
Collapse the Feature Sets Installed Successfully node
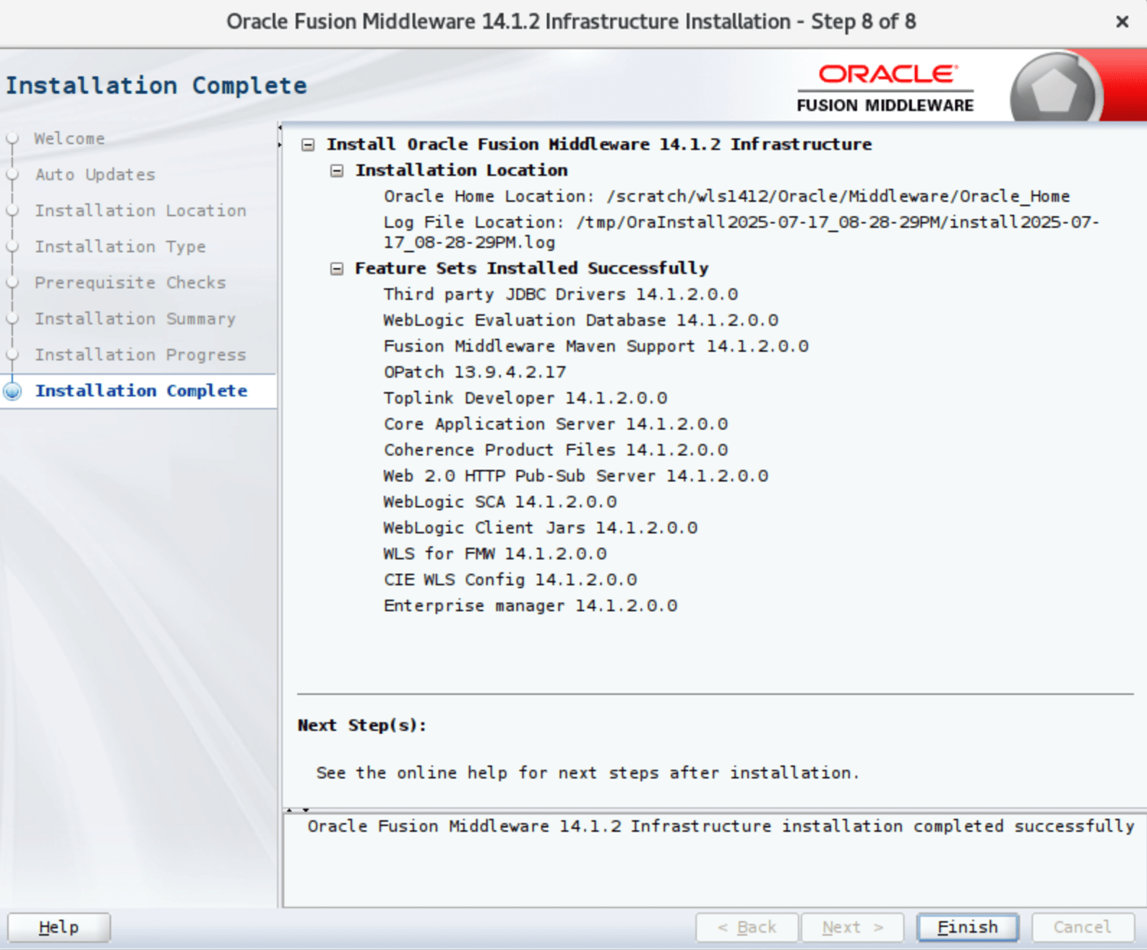337,269
